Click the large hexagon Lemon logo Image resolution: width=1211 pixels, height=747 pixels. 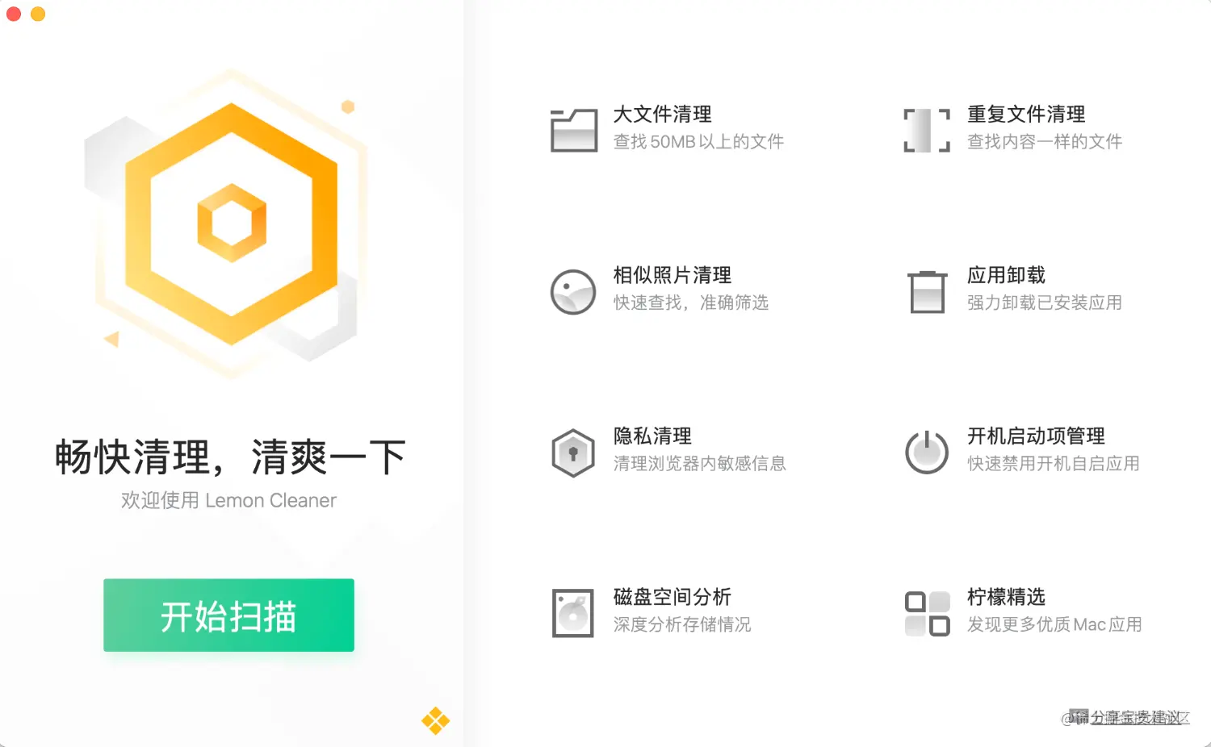(x=232, y=223)
